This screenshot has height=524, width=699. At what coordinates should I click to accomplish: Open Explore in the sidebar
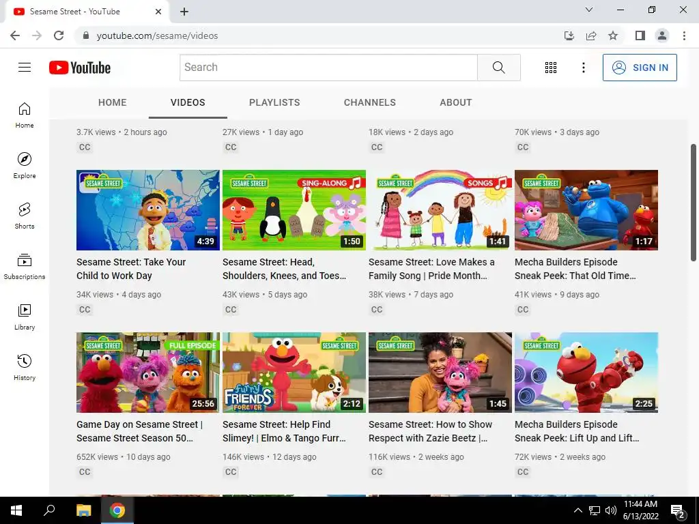pos(25,166)
